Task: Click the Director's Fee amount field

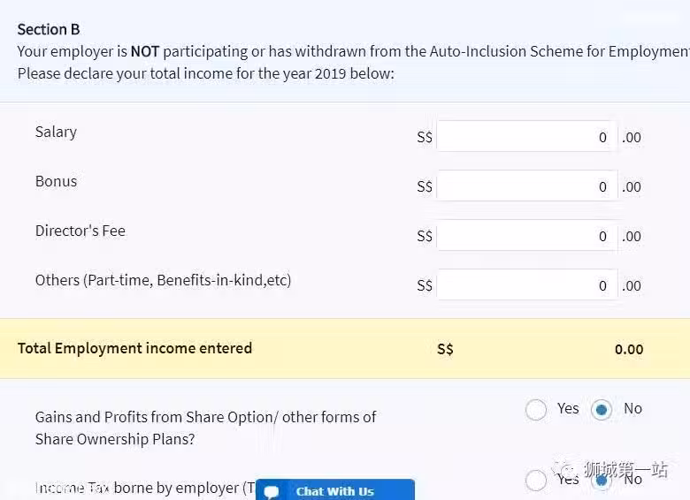Action: click(x=526, y=236)
